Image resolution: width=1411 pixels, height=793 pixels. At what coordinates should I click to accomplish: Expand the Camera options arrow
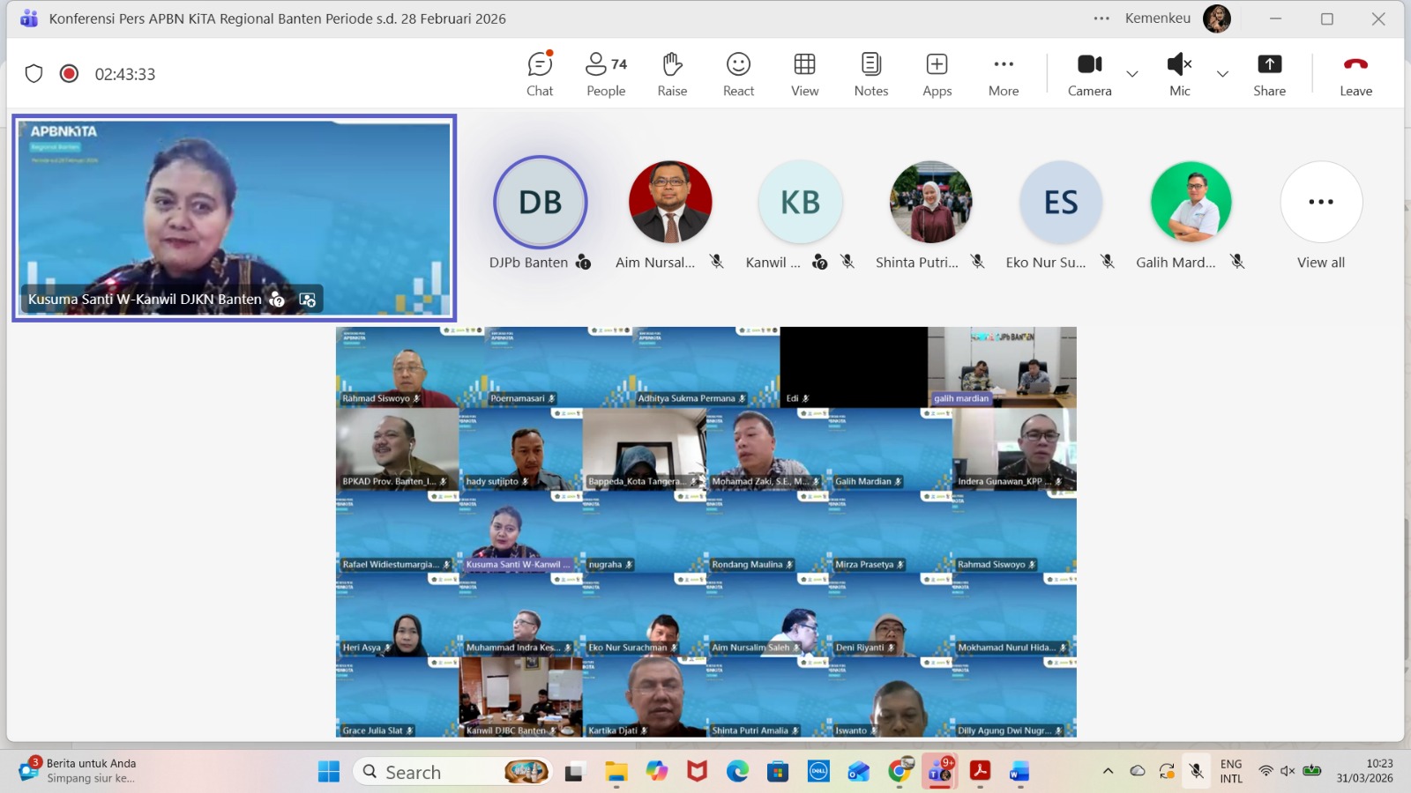[x=1132, y=74]
